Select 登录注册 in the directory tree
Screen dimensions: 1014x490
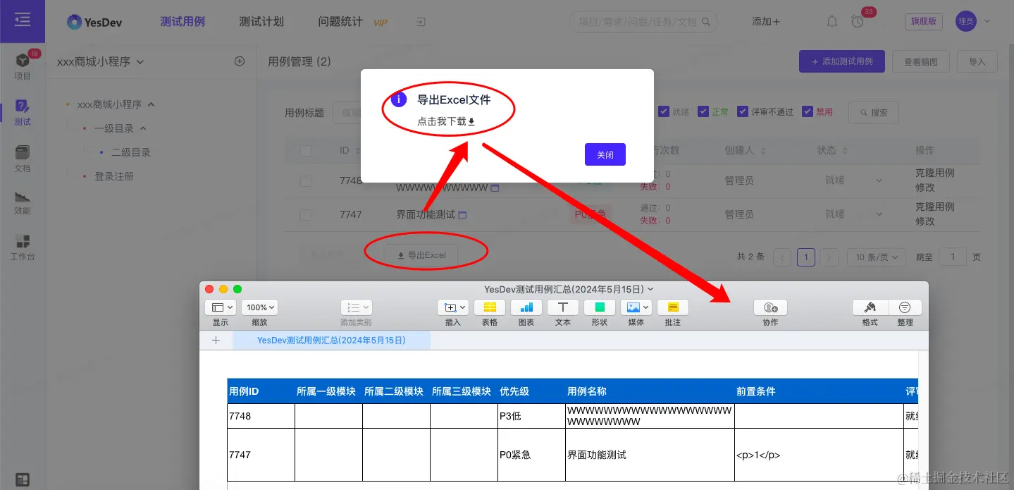pos(114,176)
